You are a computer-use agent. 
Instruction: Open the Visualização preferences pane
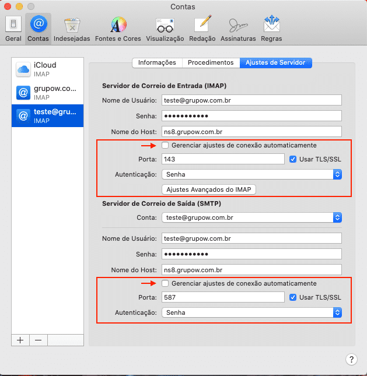[165, 29]
